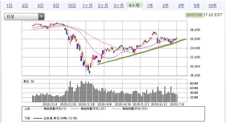Viewport: 228px width, 123px height.
Task: View the 3年 period chart
Action: click(181, 6)
